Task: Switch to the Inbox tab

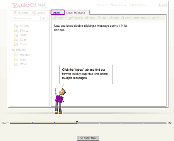Action: (x=58, y=13)
